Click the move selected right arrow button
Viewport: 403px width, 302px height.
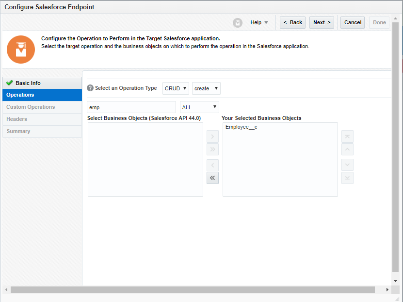coord(212,136)
